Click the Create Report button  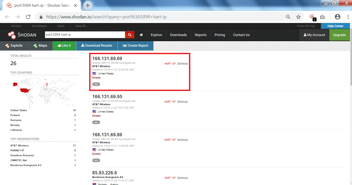pos(135,46)
